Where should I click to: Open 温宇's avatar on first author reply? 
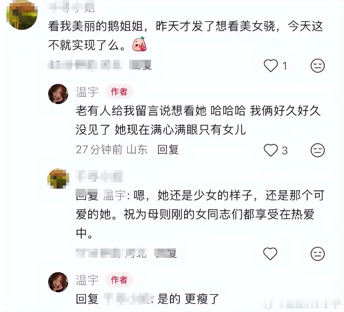tap(58, 94)
